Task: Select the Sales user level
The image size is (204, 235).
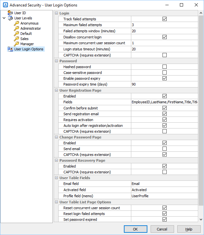Action: pyautogui.click(x=24, y=39)
